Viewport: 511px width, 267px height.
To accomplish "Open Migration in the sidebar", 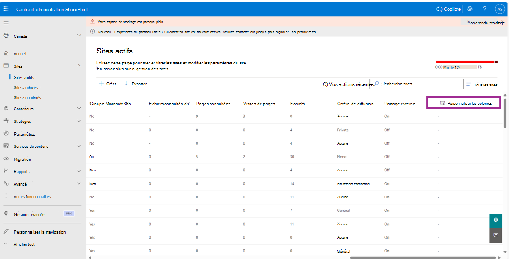I will click(x=22, y=159).
